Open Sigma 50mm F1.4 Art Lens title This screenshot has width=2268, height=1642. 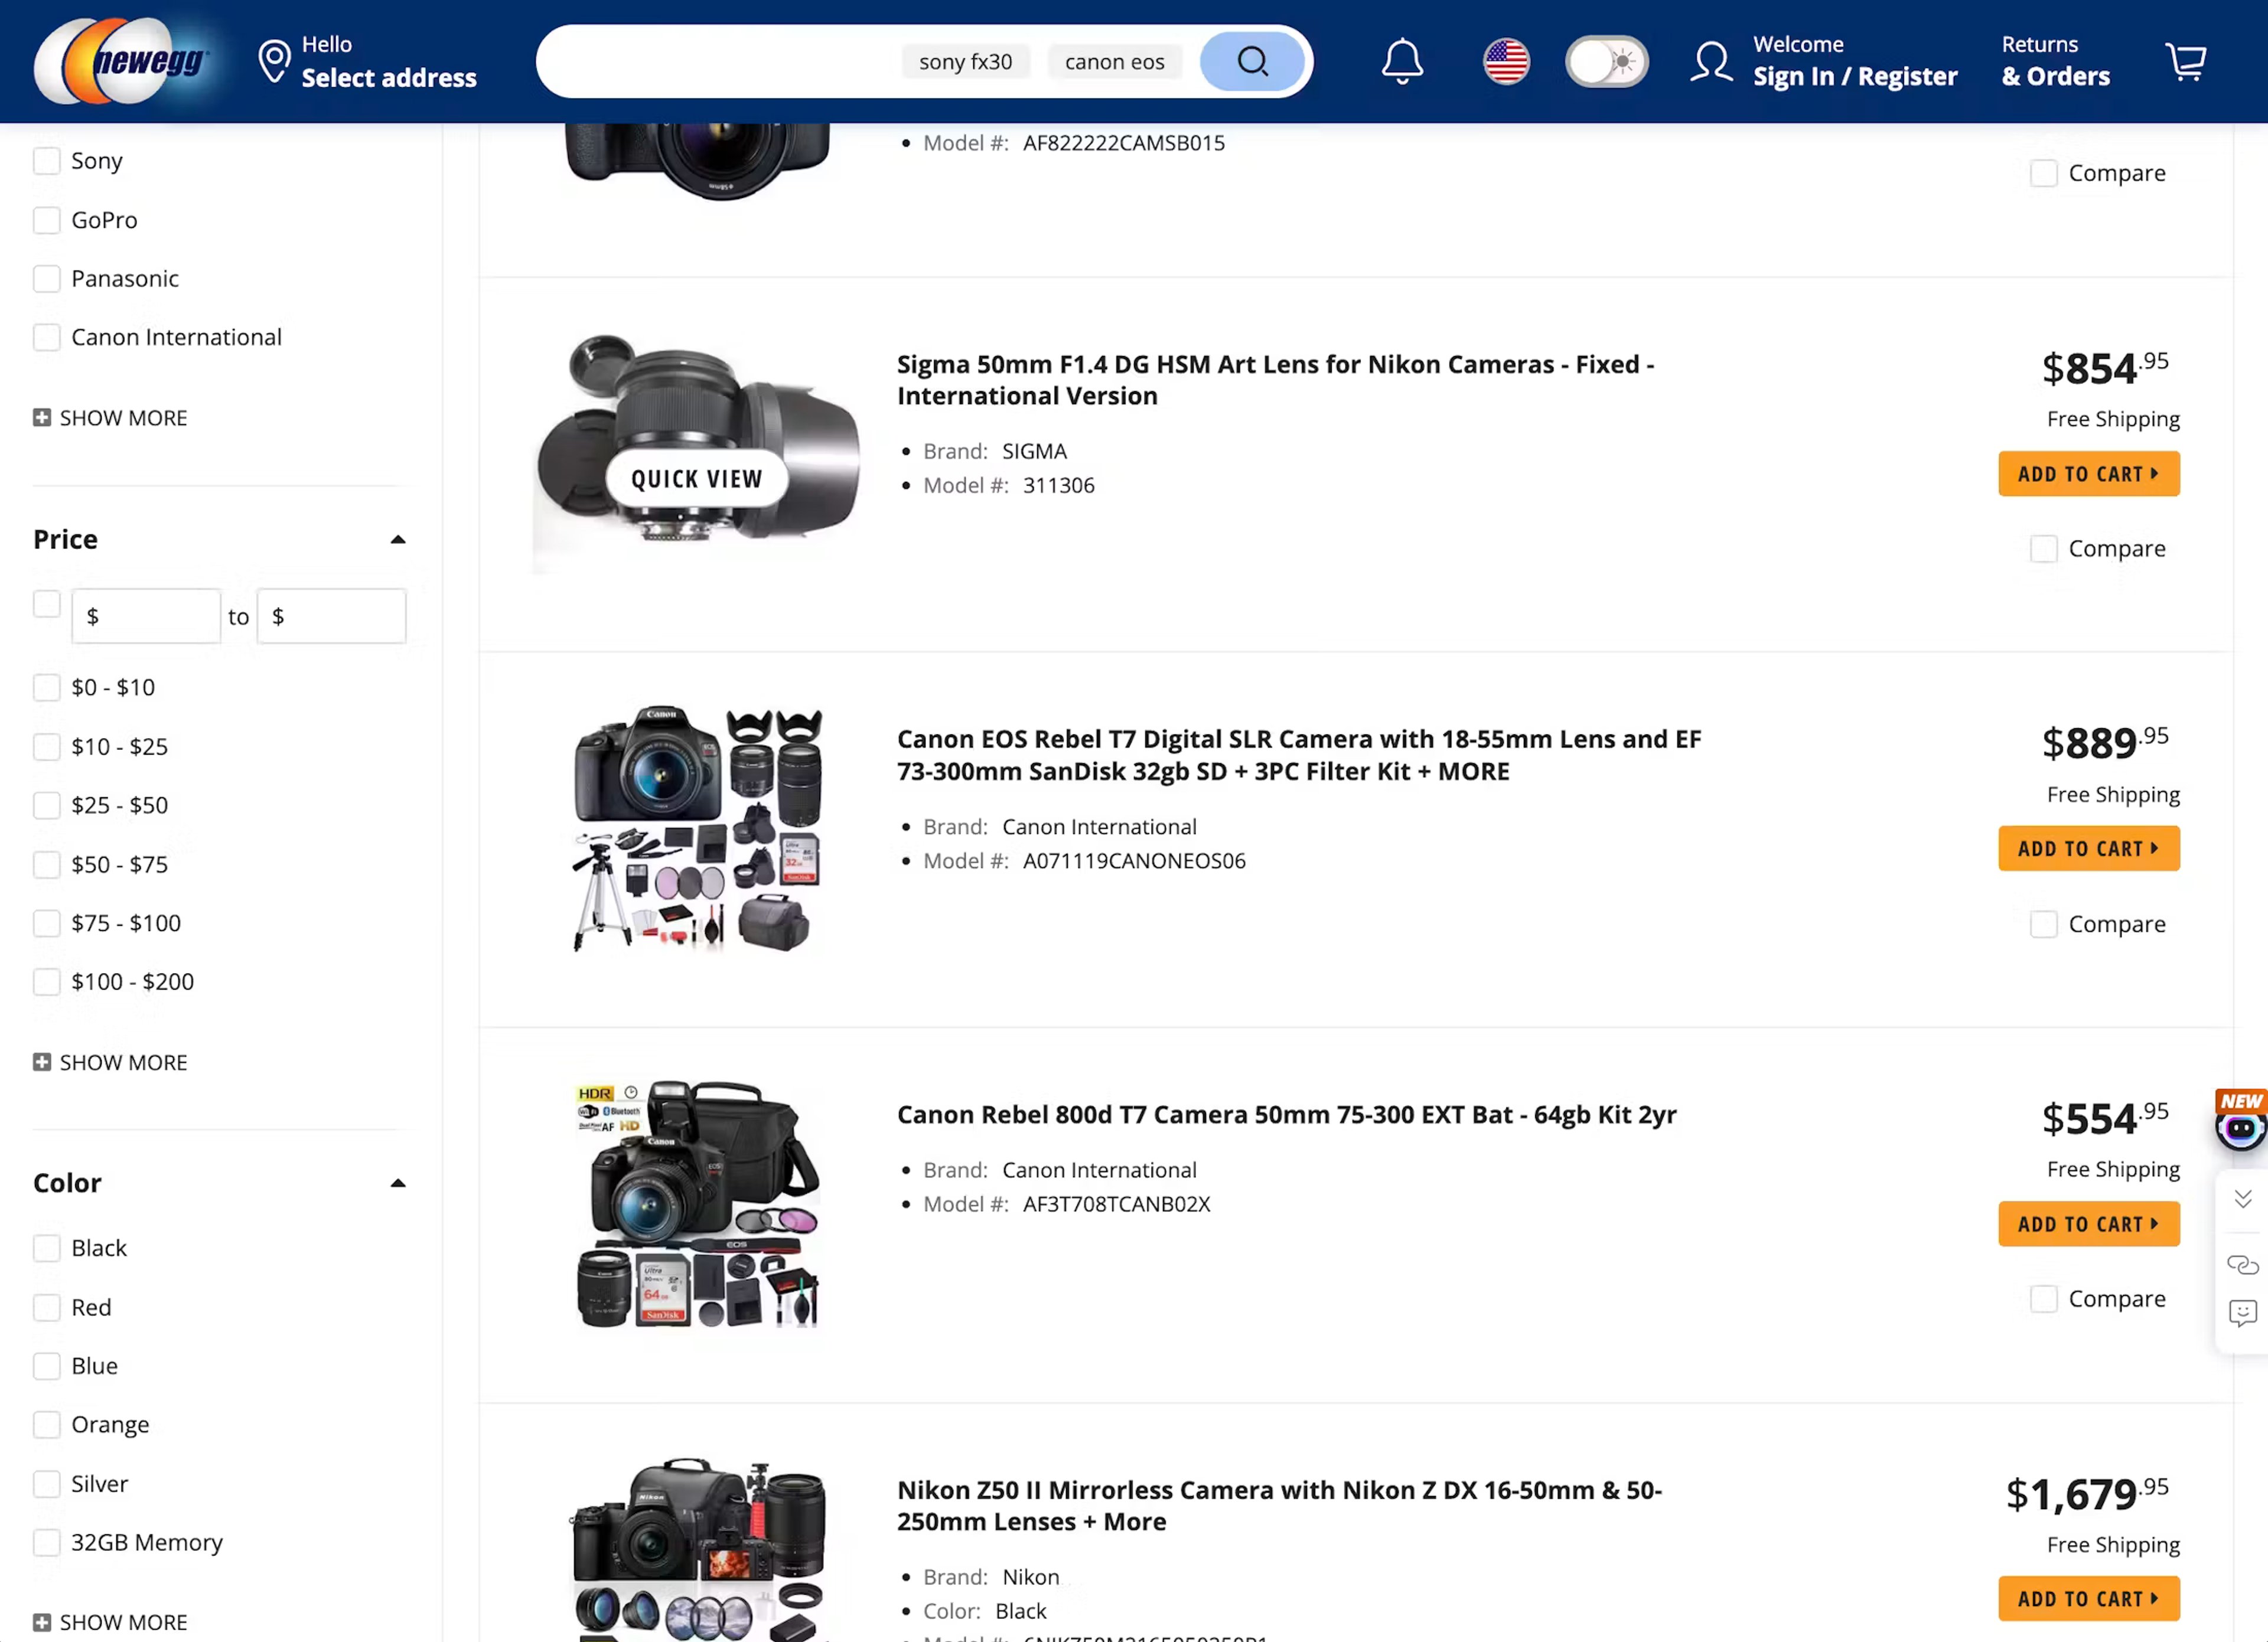(x=1275, y=380)
